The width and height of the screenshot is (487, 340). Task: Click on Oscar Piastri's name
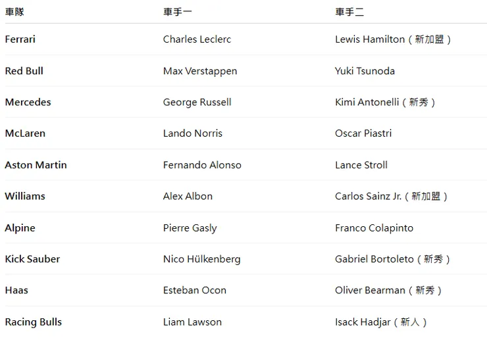coord(363,134)
